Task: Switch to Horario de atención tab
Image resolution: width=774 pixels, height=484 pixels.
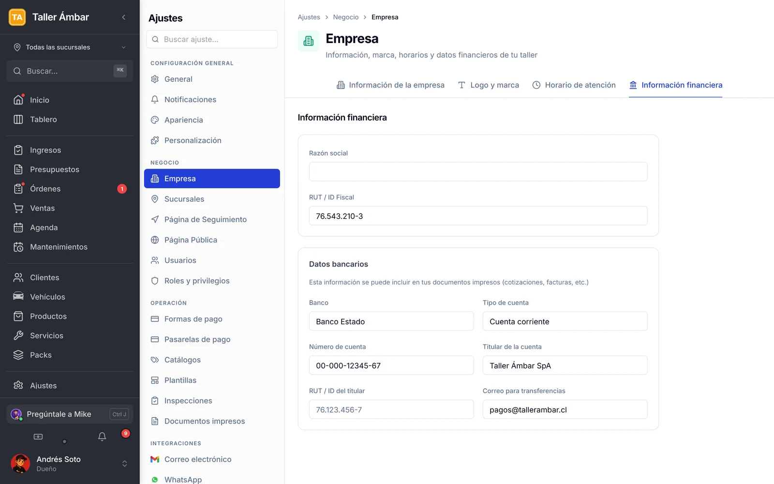Action: point(574,85)
